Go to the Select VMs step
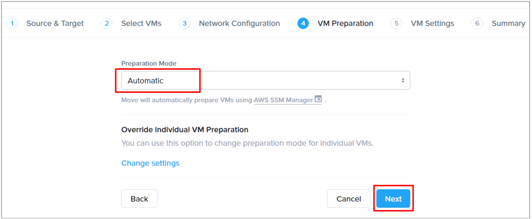Image resolution: width=532 pixels, height=219 pixels. (141, 23)
